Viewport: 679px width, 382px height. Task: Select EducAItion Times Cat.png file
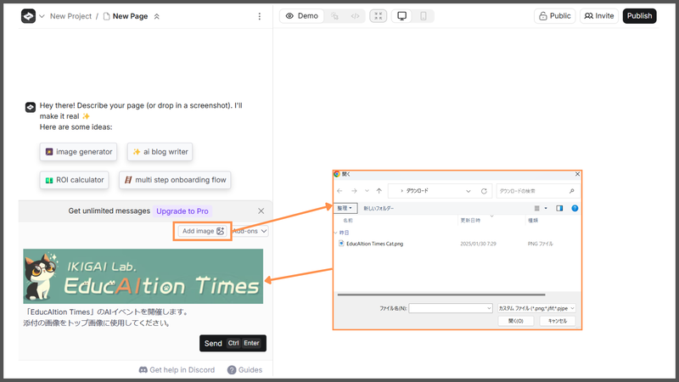tap(375, 244)
